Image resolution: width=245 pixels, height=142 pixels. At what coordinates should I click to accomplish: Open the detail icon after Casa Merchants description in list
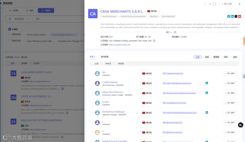tap(63, 89)
